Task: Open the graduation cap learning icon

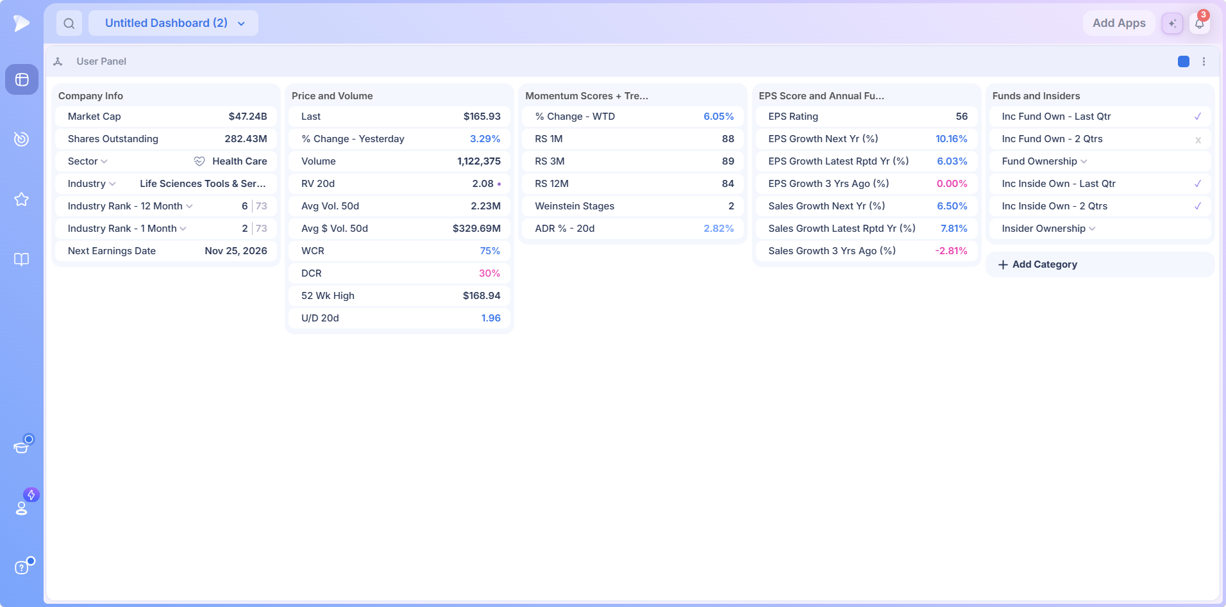Action: click(22, 447)
